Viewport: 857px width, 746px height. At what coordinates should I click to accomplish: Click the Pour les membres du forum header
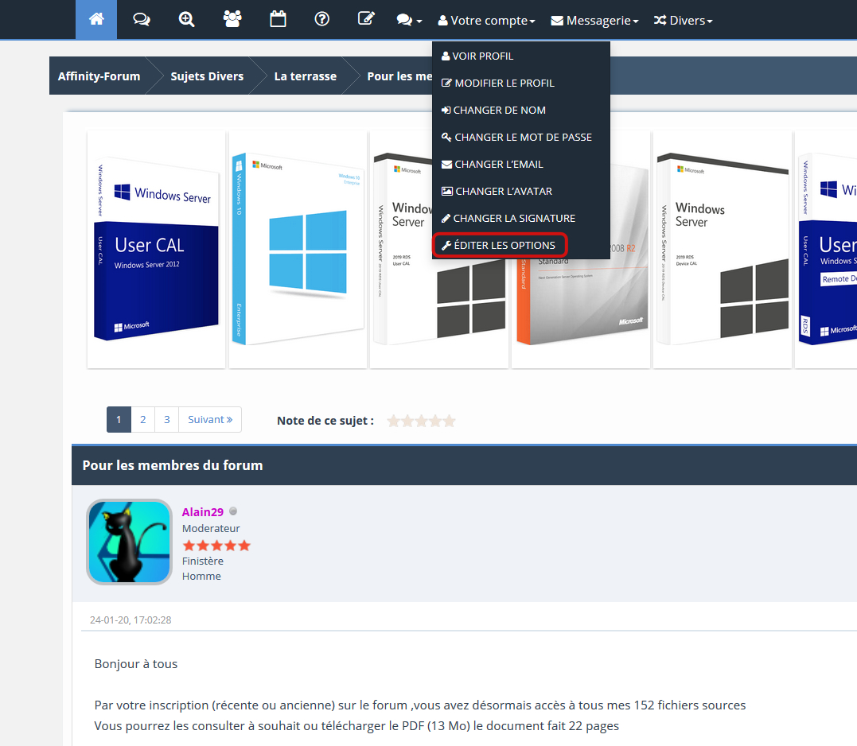click(173, 465)
